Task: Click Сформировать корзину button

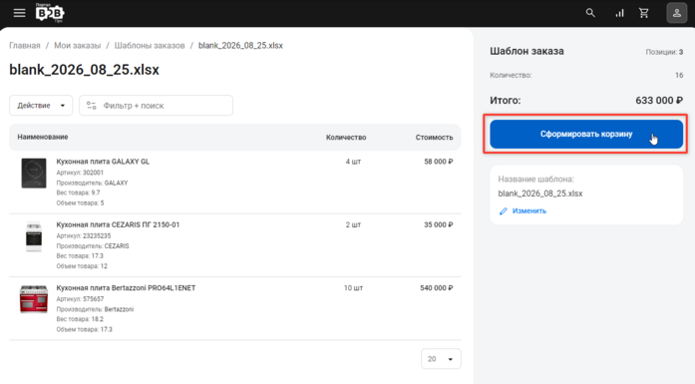Action: point(586,134)
